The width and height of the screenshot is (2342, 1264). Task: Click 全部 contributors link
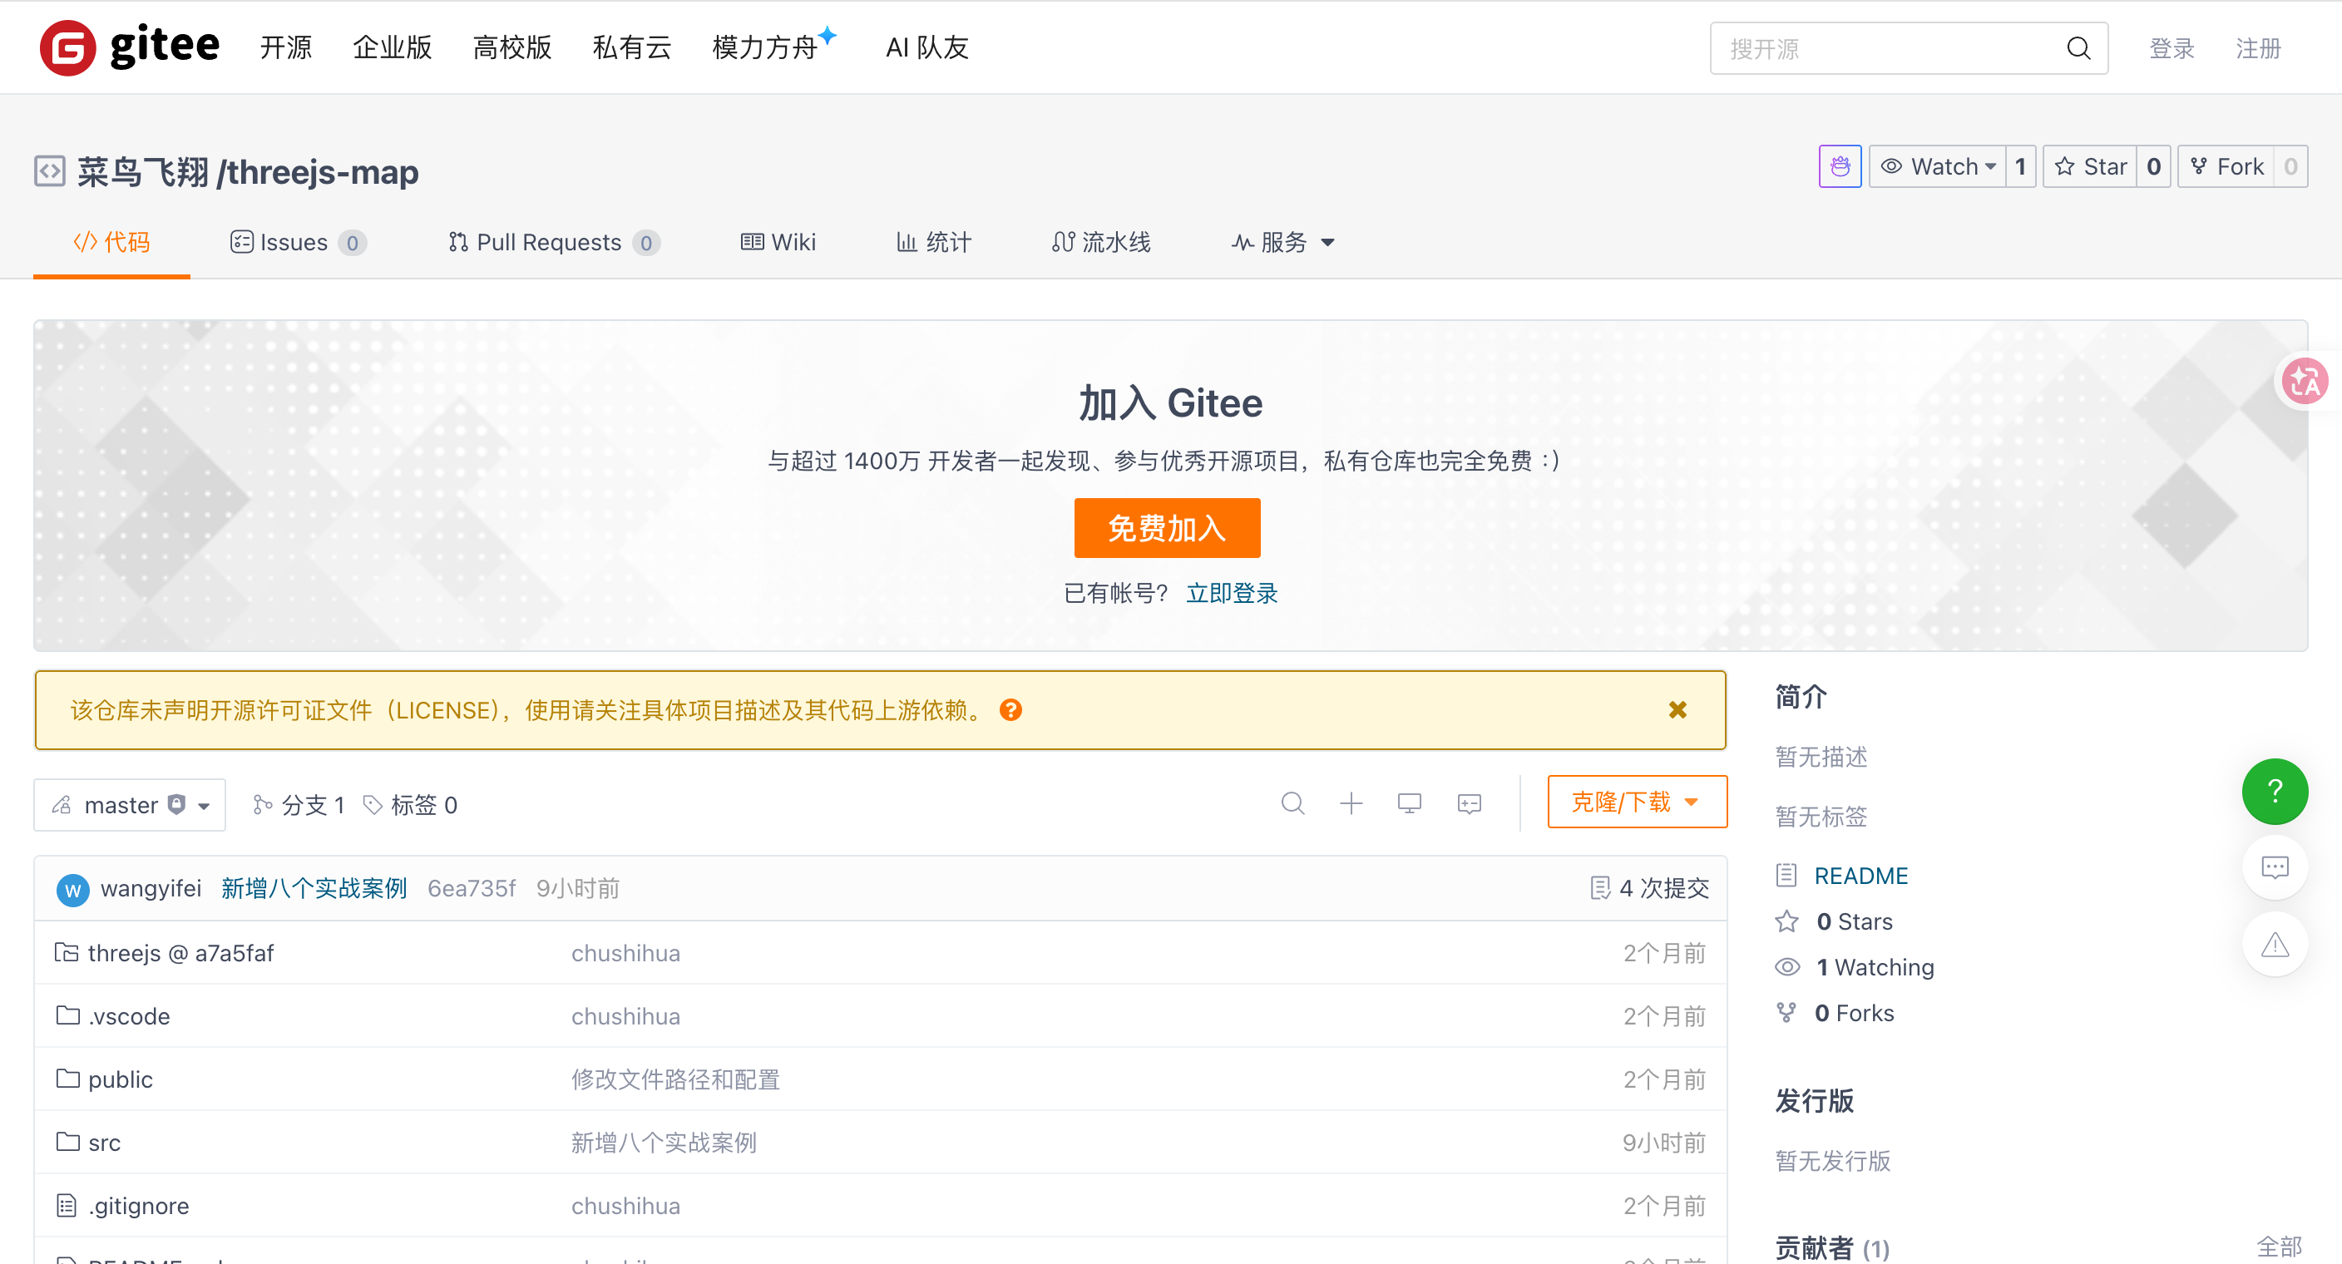click(2280, 1246)
